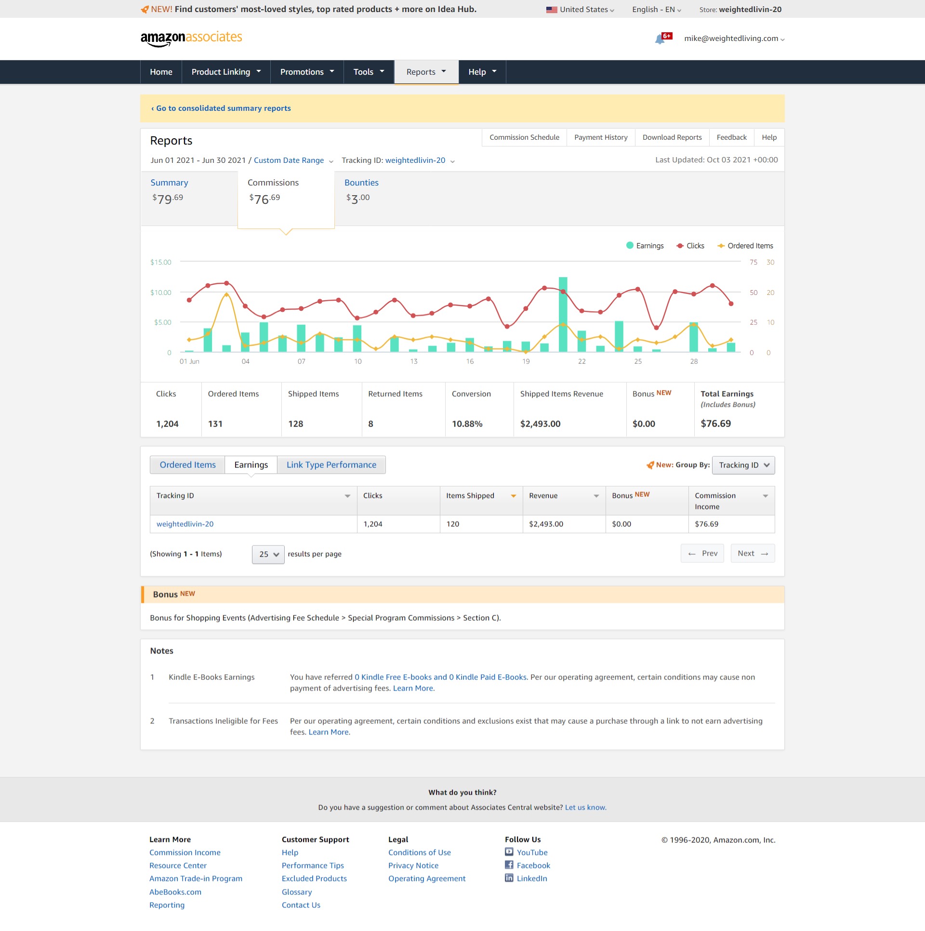Switch to the Commissions tab
This screenshot has width=925, height=931.
(286, 199)
